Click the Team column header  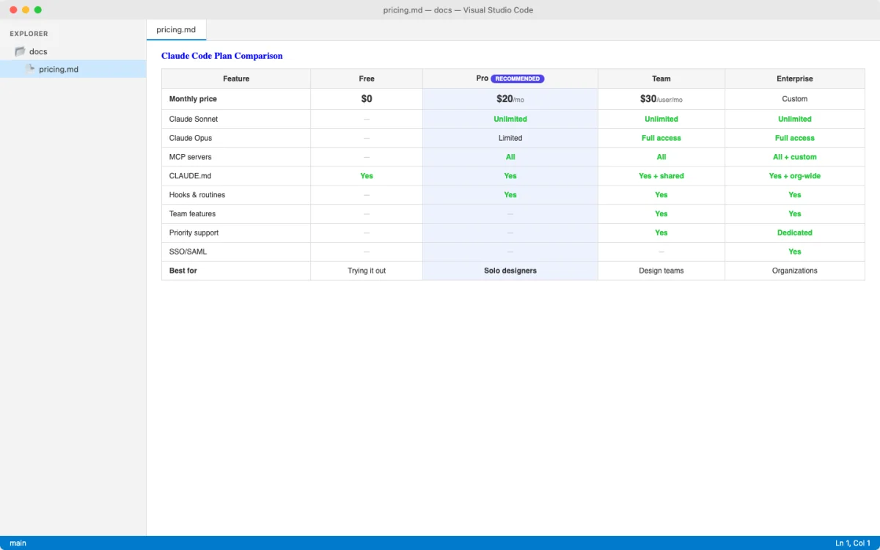point(661,78)
